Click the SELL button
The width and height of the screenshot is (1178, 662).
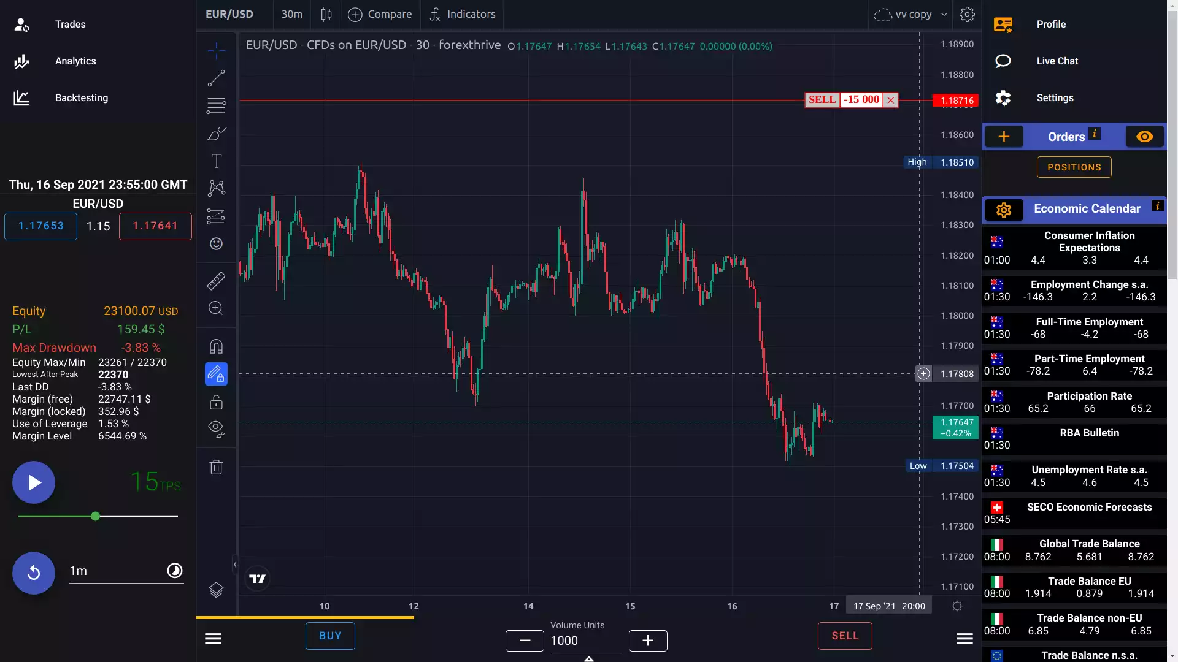click(x=844, y=637)
